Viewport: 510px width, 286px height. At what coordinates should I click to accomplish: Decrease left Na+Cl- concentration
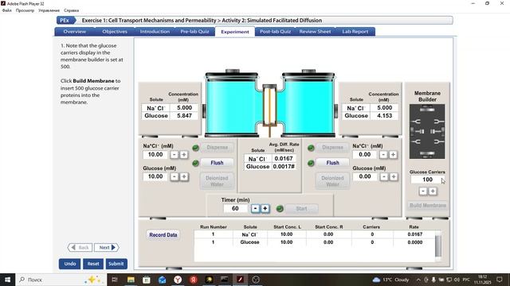(x=175, y=155)
